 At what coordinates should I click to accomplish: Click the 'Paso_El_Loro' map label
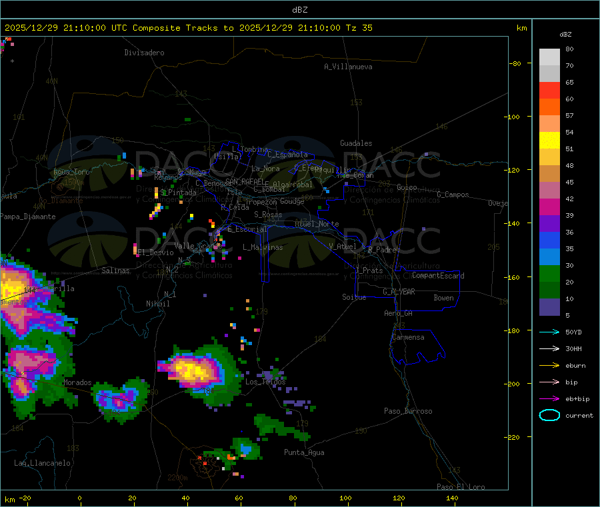coord(461,487)
